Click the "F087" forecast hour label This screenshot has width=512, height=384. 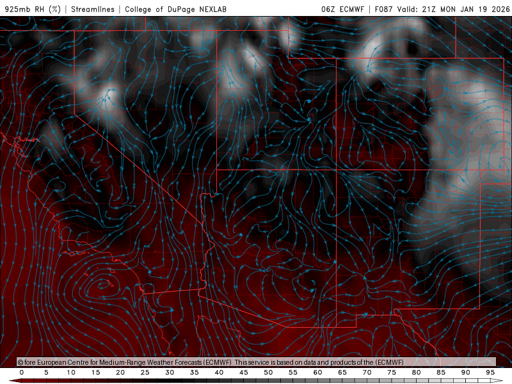(x=383, y=9)
